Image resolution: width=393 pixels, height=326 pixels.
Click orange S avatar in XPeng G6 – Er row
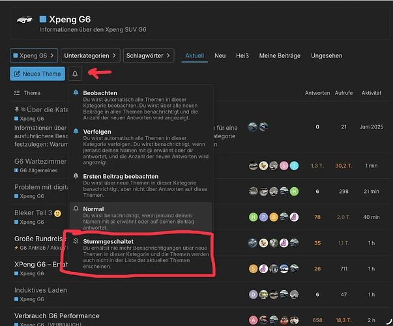tap(253, 269)
